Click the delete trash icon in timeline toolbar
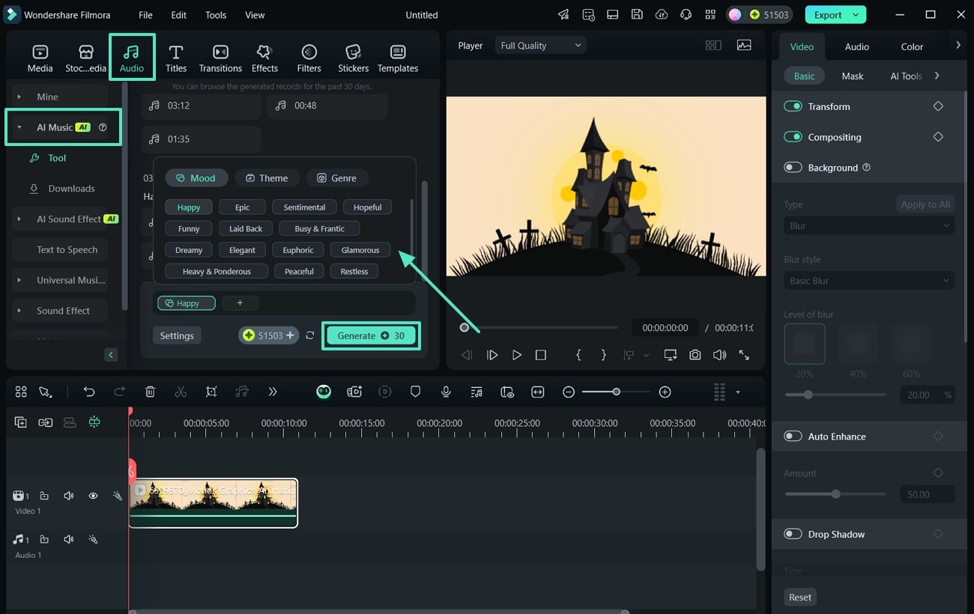Viewport: 974px width, 614px height. tap(150, 392)
